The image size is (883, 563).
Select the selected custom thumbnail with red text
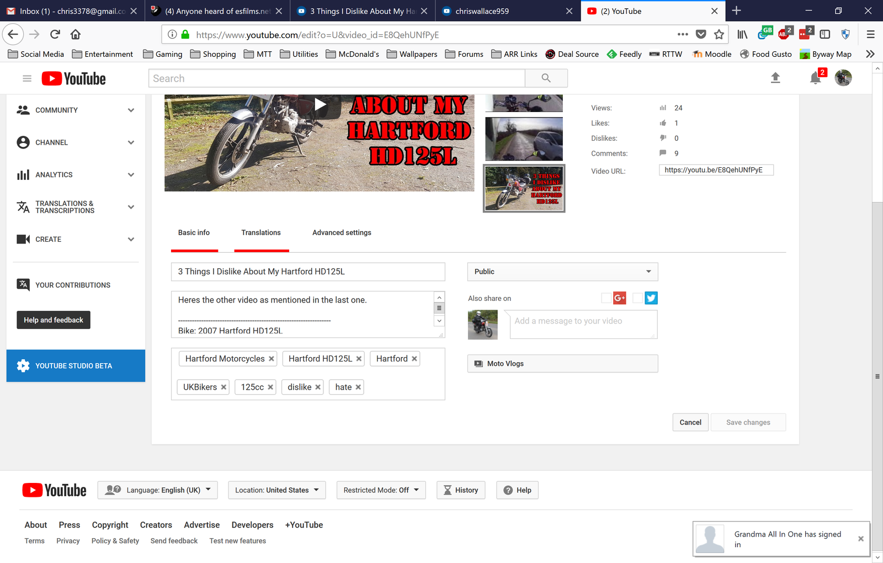pos(524,188)
